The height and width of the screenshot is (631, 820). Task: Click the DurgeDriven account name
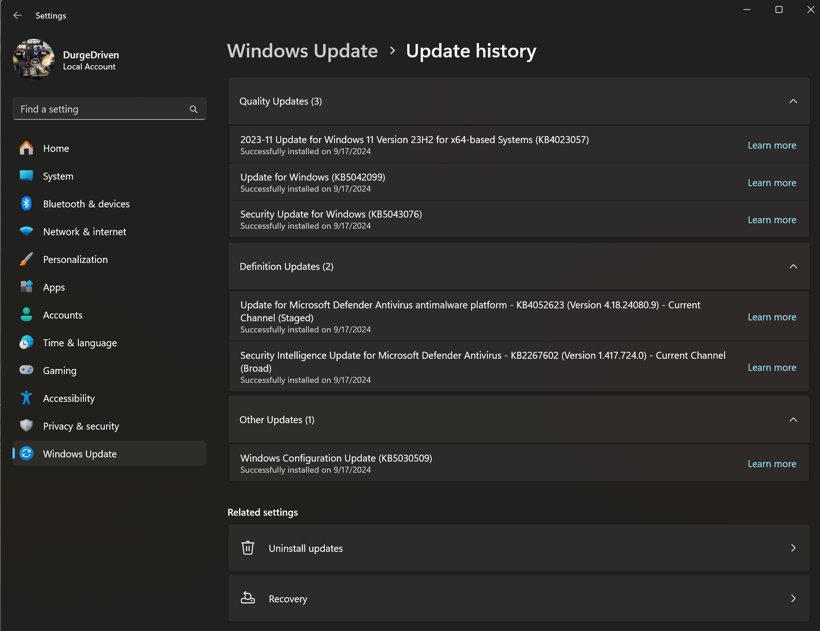pyautogui.click(x=91, y=55)
